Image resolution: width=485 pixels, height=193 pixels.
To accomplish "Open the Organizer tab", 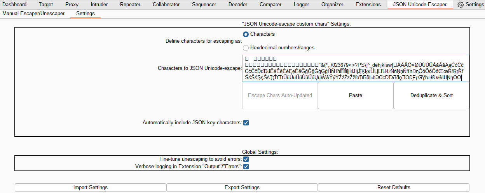I will click(332, 5).
